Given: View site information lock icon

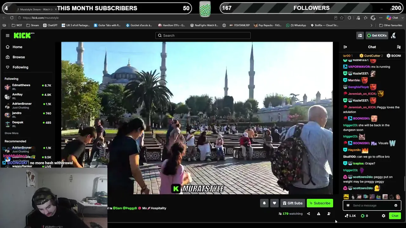Looking at the screenshot, I should (x=19, y=18).
